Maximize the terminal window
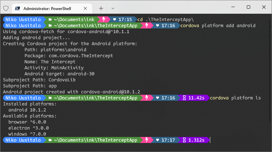Image resolution: width=272 pixels, height=152 pixels. tap(248, 7)
